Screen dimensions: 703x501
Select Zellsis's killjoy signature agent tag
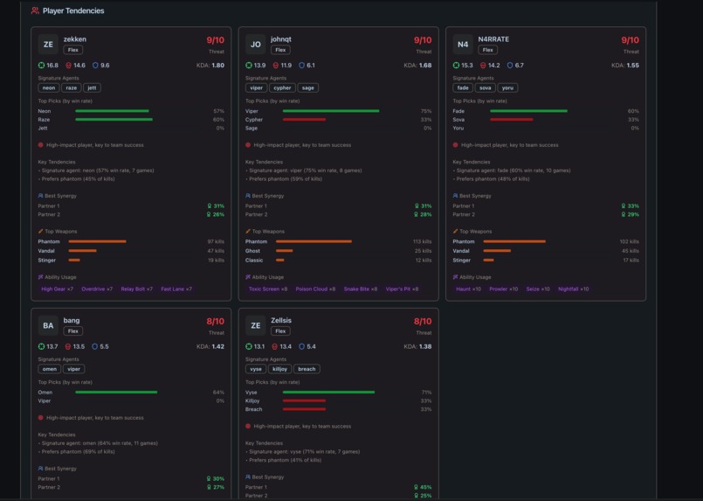[279, 369]
